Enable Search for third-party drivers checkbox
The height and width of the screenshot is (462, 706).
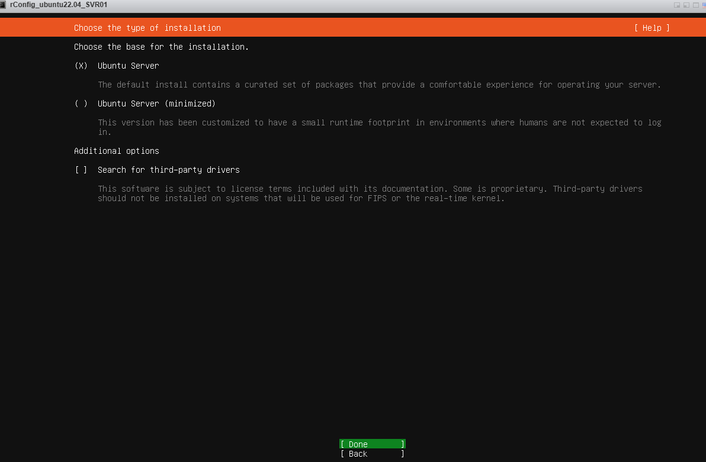tap(81, 170)
